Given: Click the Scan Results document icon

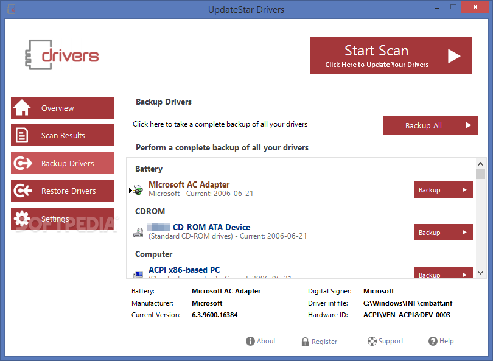Looking at the screenshot, I should (x=22, y=135).
